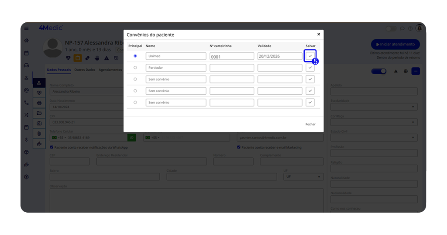Select Particular as principal convênio
Screen dimensions: 447x235
tap(135, 68)
